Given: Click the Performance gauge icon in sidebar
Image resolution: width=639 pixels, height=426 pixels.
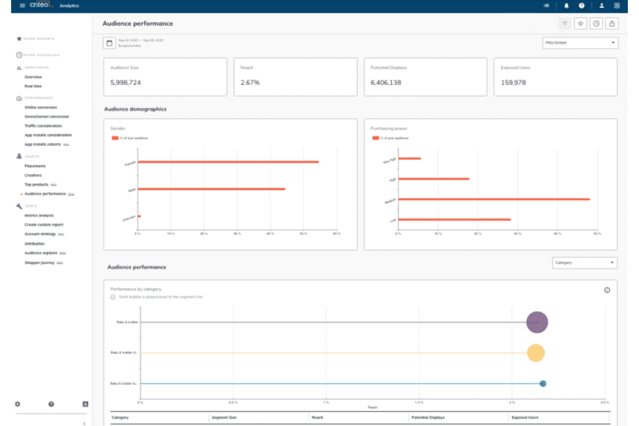Looking at the screenshot, I should (x=19, y=98).
